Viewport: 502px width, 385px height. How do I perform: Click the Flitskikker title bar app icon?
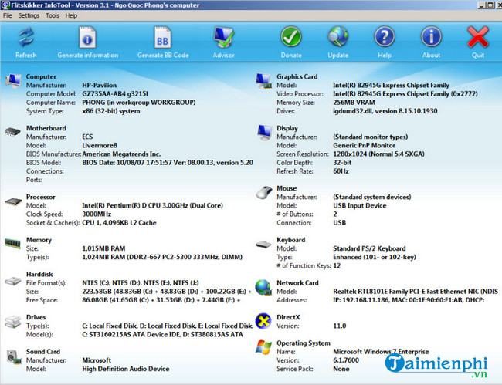click(x=5, y=5)
